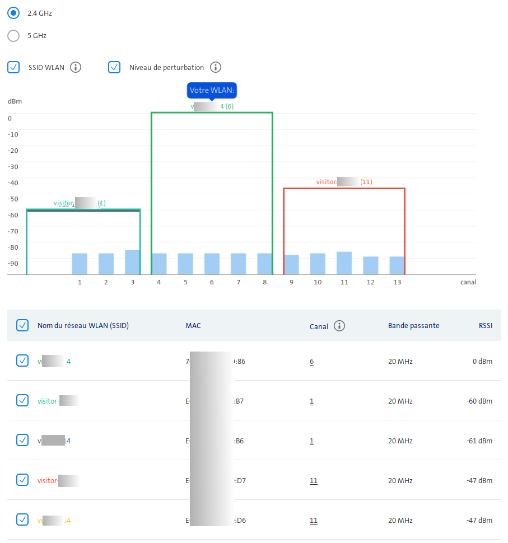Click info icon next to Canal header
This screenshot has height=543, width=508.
coord(339,326)
